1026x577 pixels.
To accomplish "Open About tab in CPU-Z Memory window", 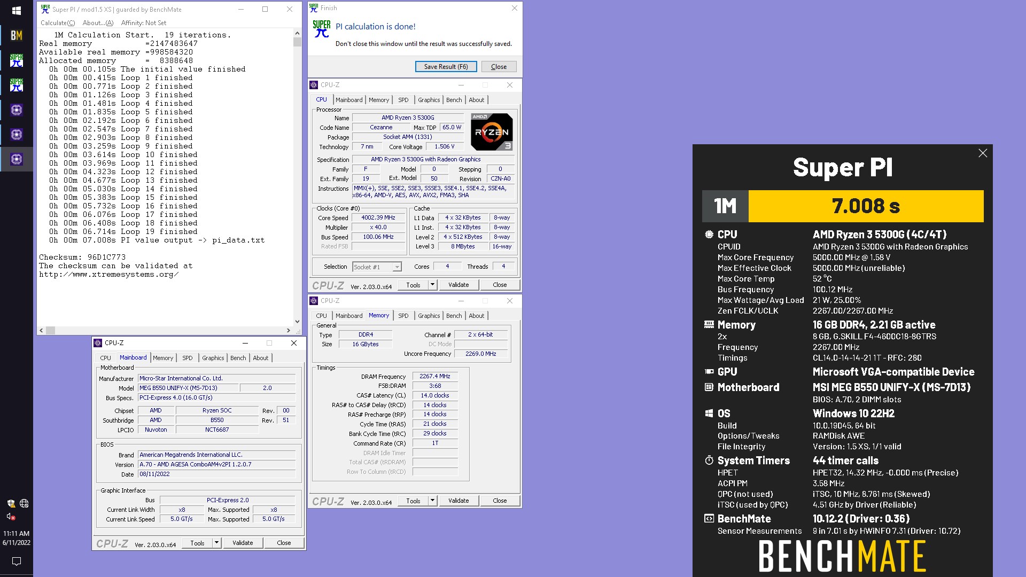I will tap(476, 316).
